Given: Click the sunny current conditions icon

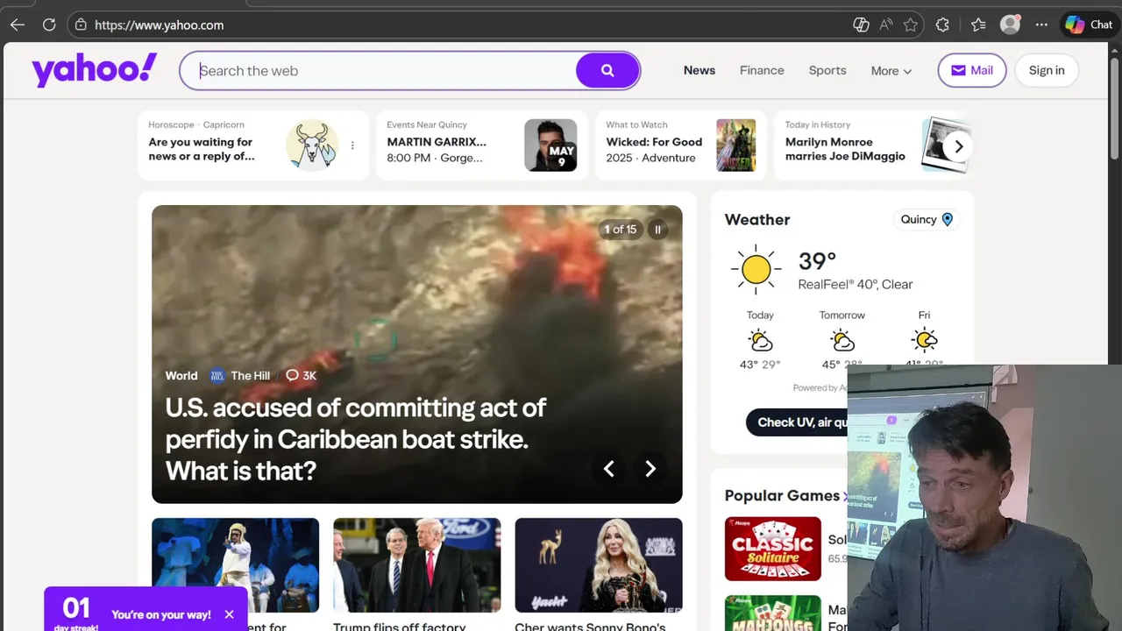Looking at the screenshot, I should click(x=756, y=270).
